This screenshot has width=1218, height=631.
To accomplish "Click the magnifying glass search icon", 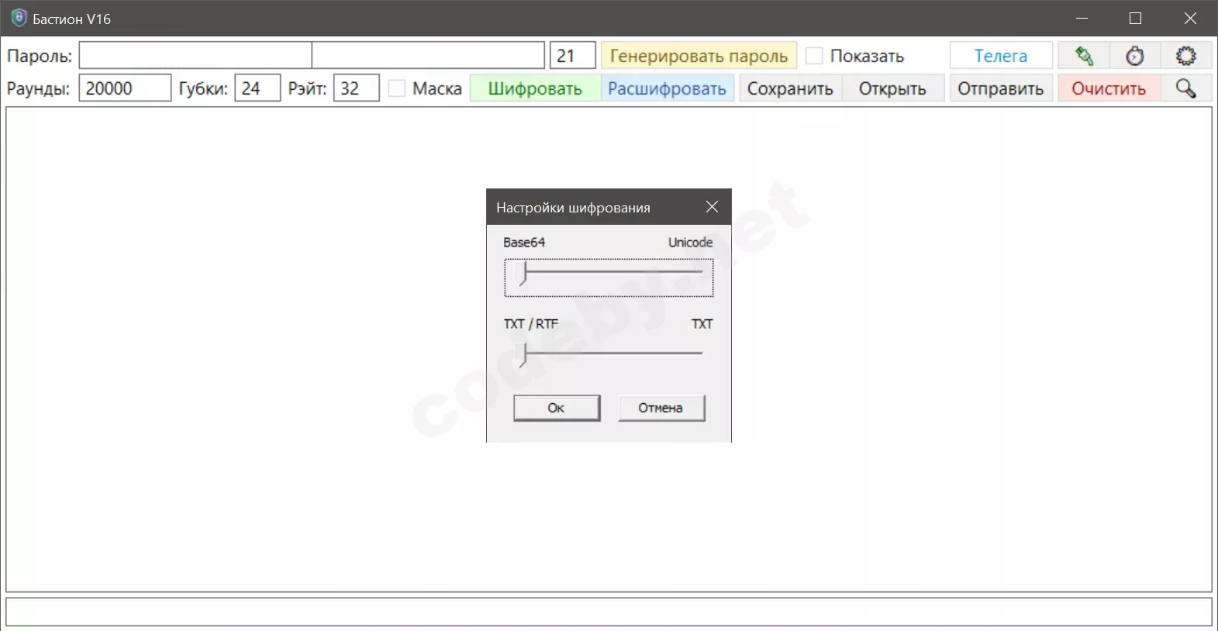I will [x=1186, y=88].
